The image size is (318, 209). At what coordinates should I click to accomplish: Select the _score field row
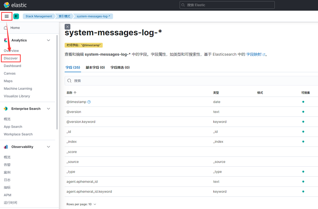191,152
